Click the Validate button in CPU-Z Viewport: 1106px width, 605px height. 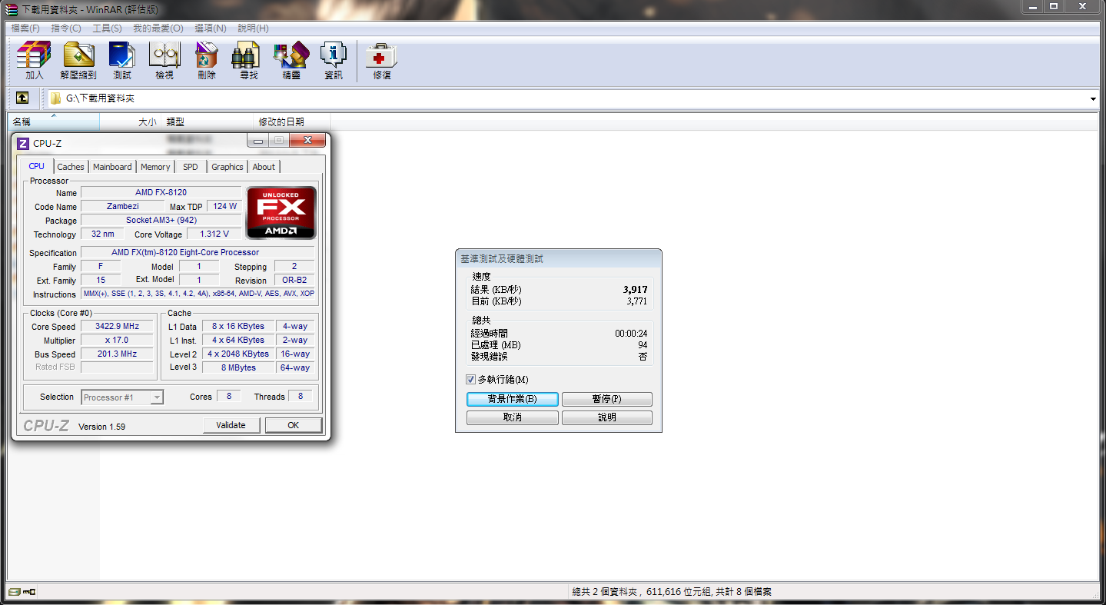click(x=231, y=425)
